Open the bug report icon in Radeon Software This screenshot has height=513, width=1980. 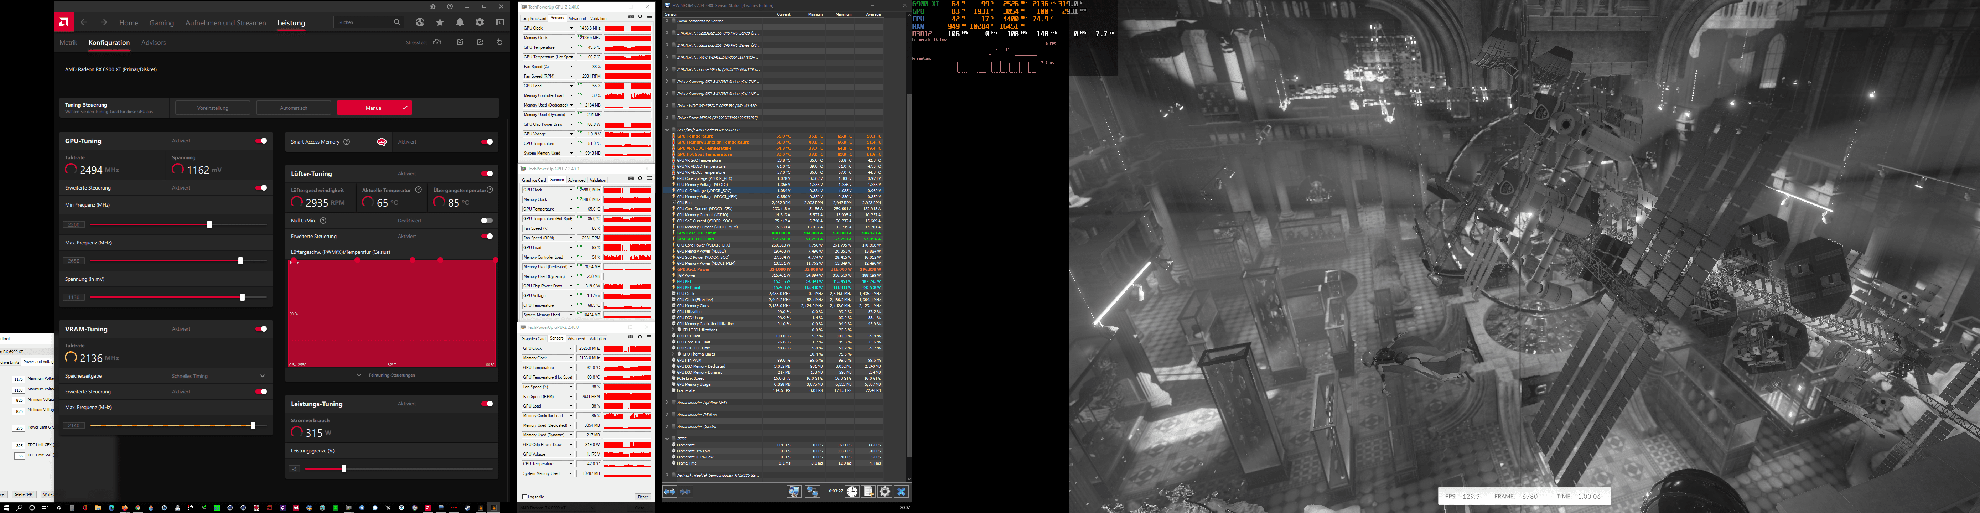433,6
